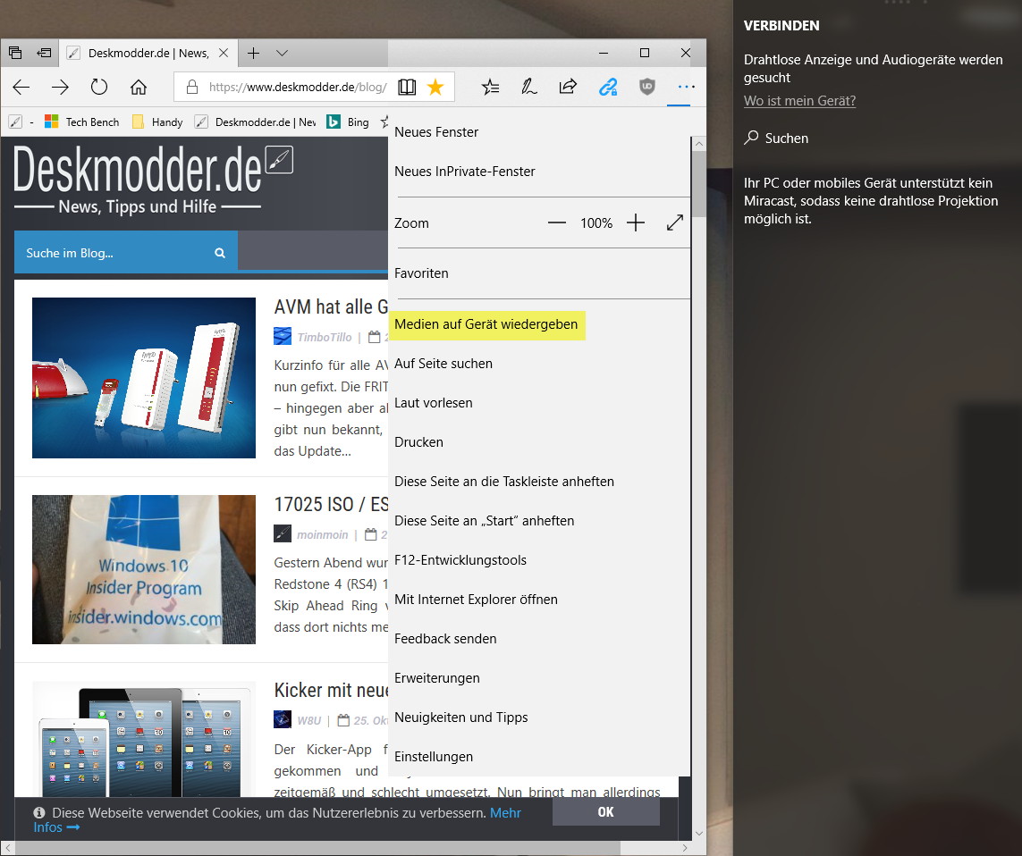Choose 'Neues InPrivate-Fenster' from the menu
1022x856 pixels.
[465, 172]
